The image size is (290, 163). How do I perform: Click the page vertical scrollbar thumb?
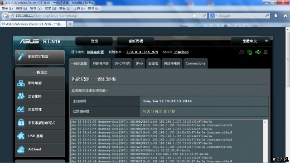(288, 59)
